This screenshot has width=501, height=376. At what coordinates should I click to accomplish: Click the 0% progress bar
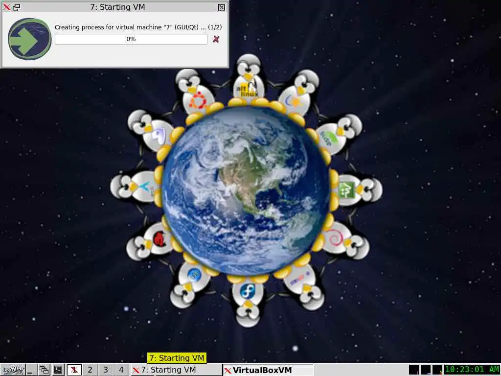coord(131,39)
